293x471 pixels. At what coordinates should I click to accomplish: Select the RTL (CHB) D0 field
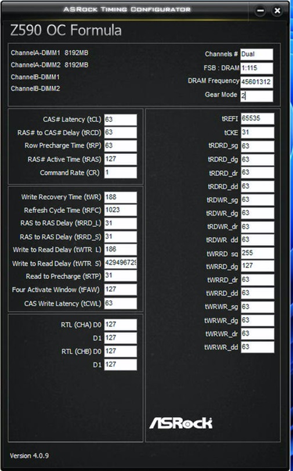pyautogui.click(x=120, y=351)
